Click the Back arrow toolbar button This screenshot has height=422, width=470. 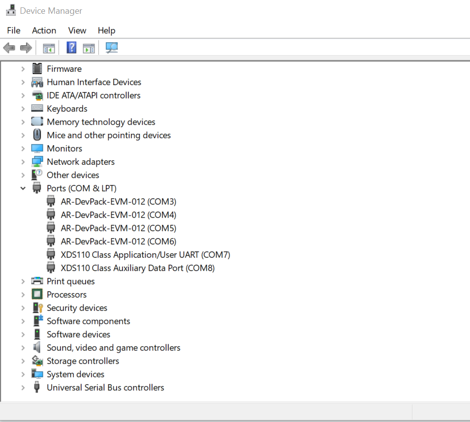(x=9, y=48)
